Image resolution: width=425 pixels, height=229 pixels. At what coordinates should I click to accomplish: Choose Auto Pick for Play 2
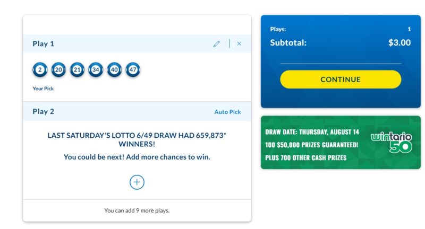227,112
